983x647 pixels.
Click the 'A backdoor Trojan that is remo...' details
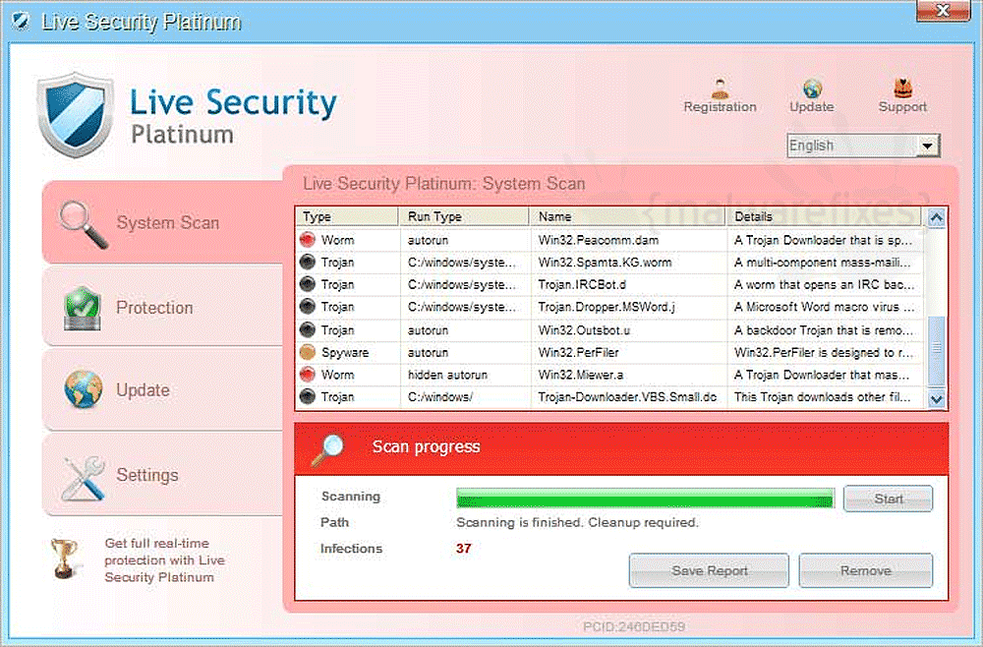coord(823,329)
